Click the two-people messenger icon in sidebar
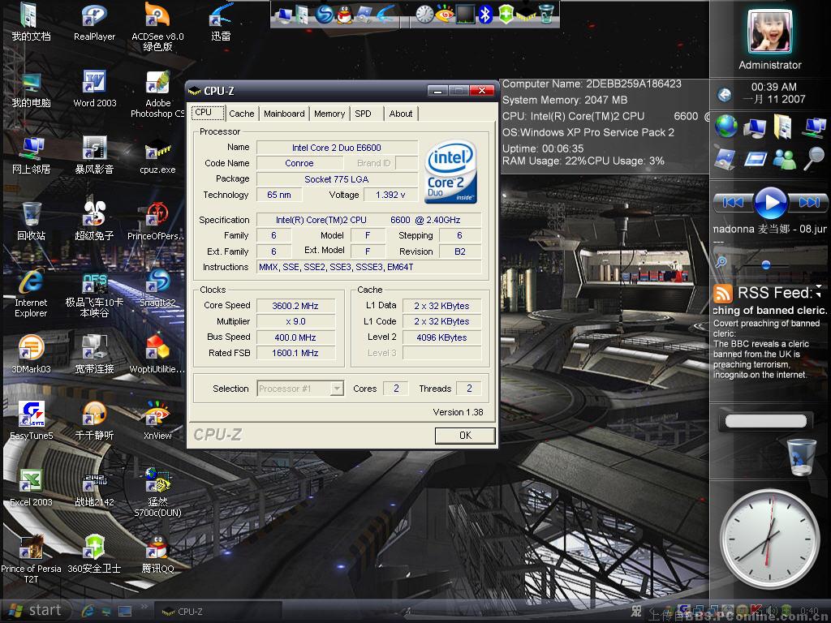The height and width of the screenshot is (623, 831). pyautogui.click(x=784, y=159)
